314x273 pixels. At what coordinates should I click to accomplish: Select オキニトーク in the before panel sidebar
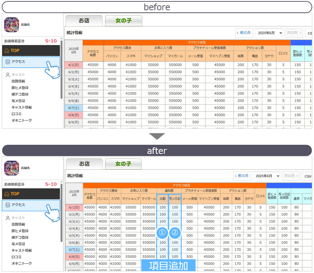click(21, 120)
